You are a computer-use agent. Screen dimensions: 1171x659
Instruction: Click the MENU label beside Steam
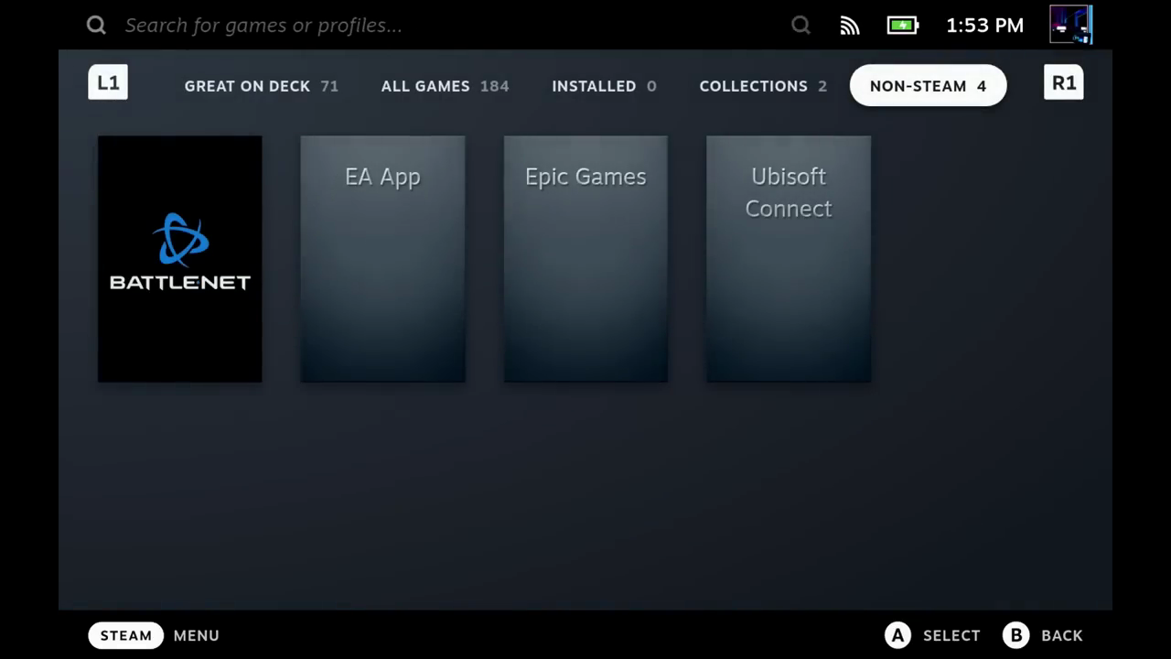[x=196, y=635]
